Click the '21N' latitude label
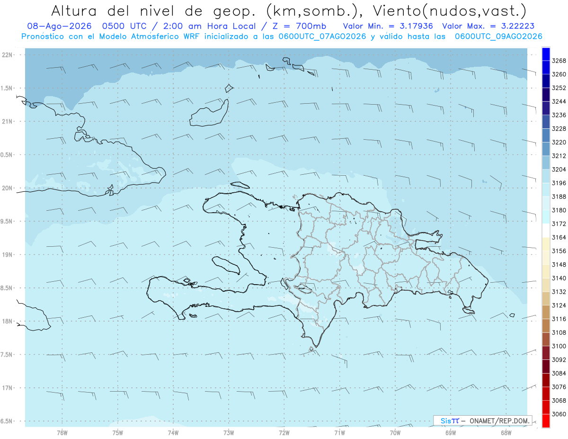 pos(8,122)
